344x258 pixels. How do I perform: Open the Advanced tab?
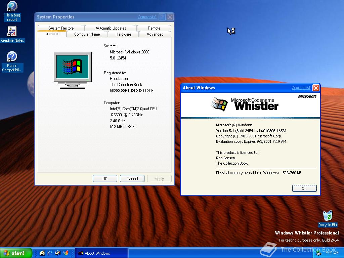point(155,34)
